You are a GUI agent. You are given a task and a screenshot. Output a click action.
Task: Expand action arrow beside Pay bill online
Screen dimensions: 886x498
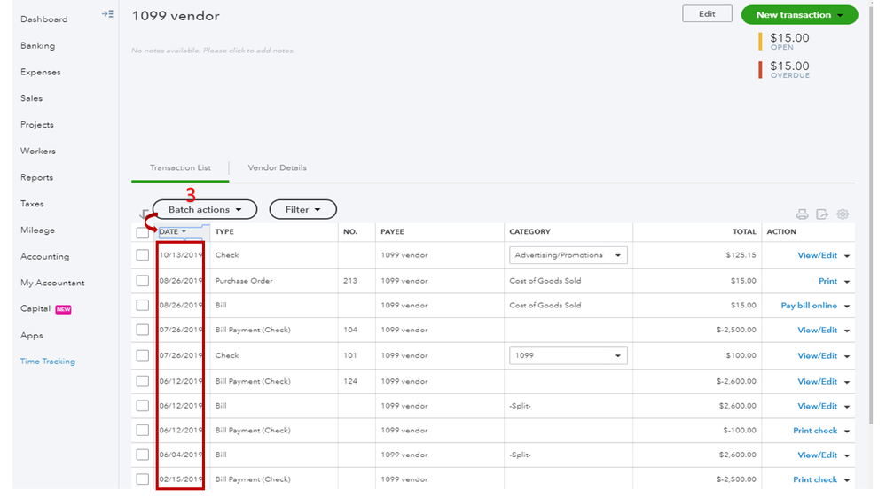click(847, 306)
